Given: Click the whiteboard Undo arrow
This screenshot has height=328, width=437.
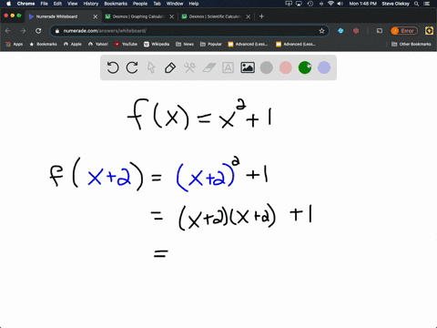Looking at the screenshot, I should 113,67.
